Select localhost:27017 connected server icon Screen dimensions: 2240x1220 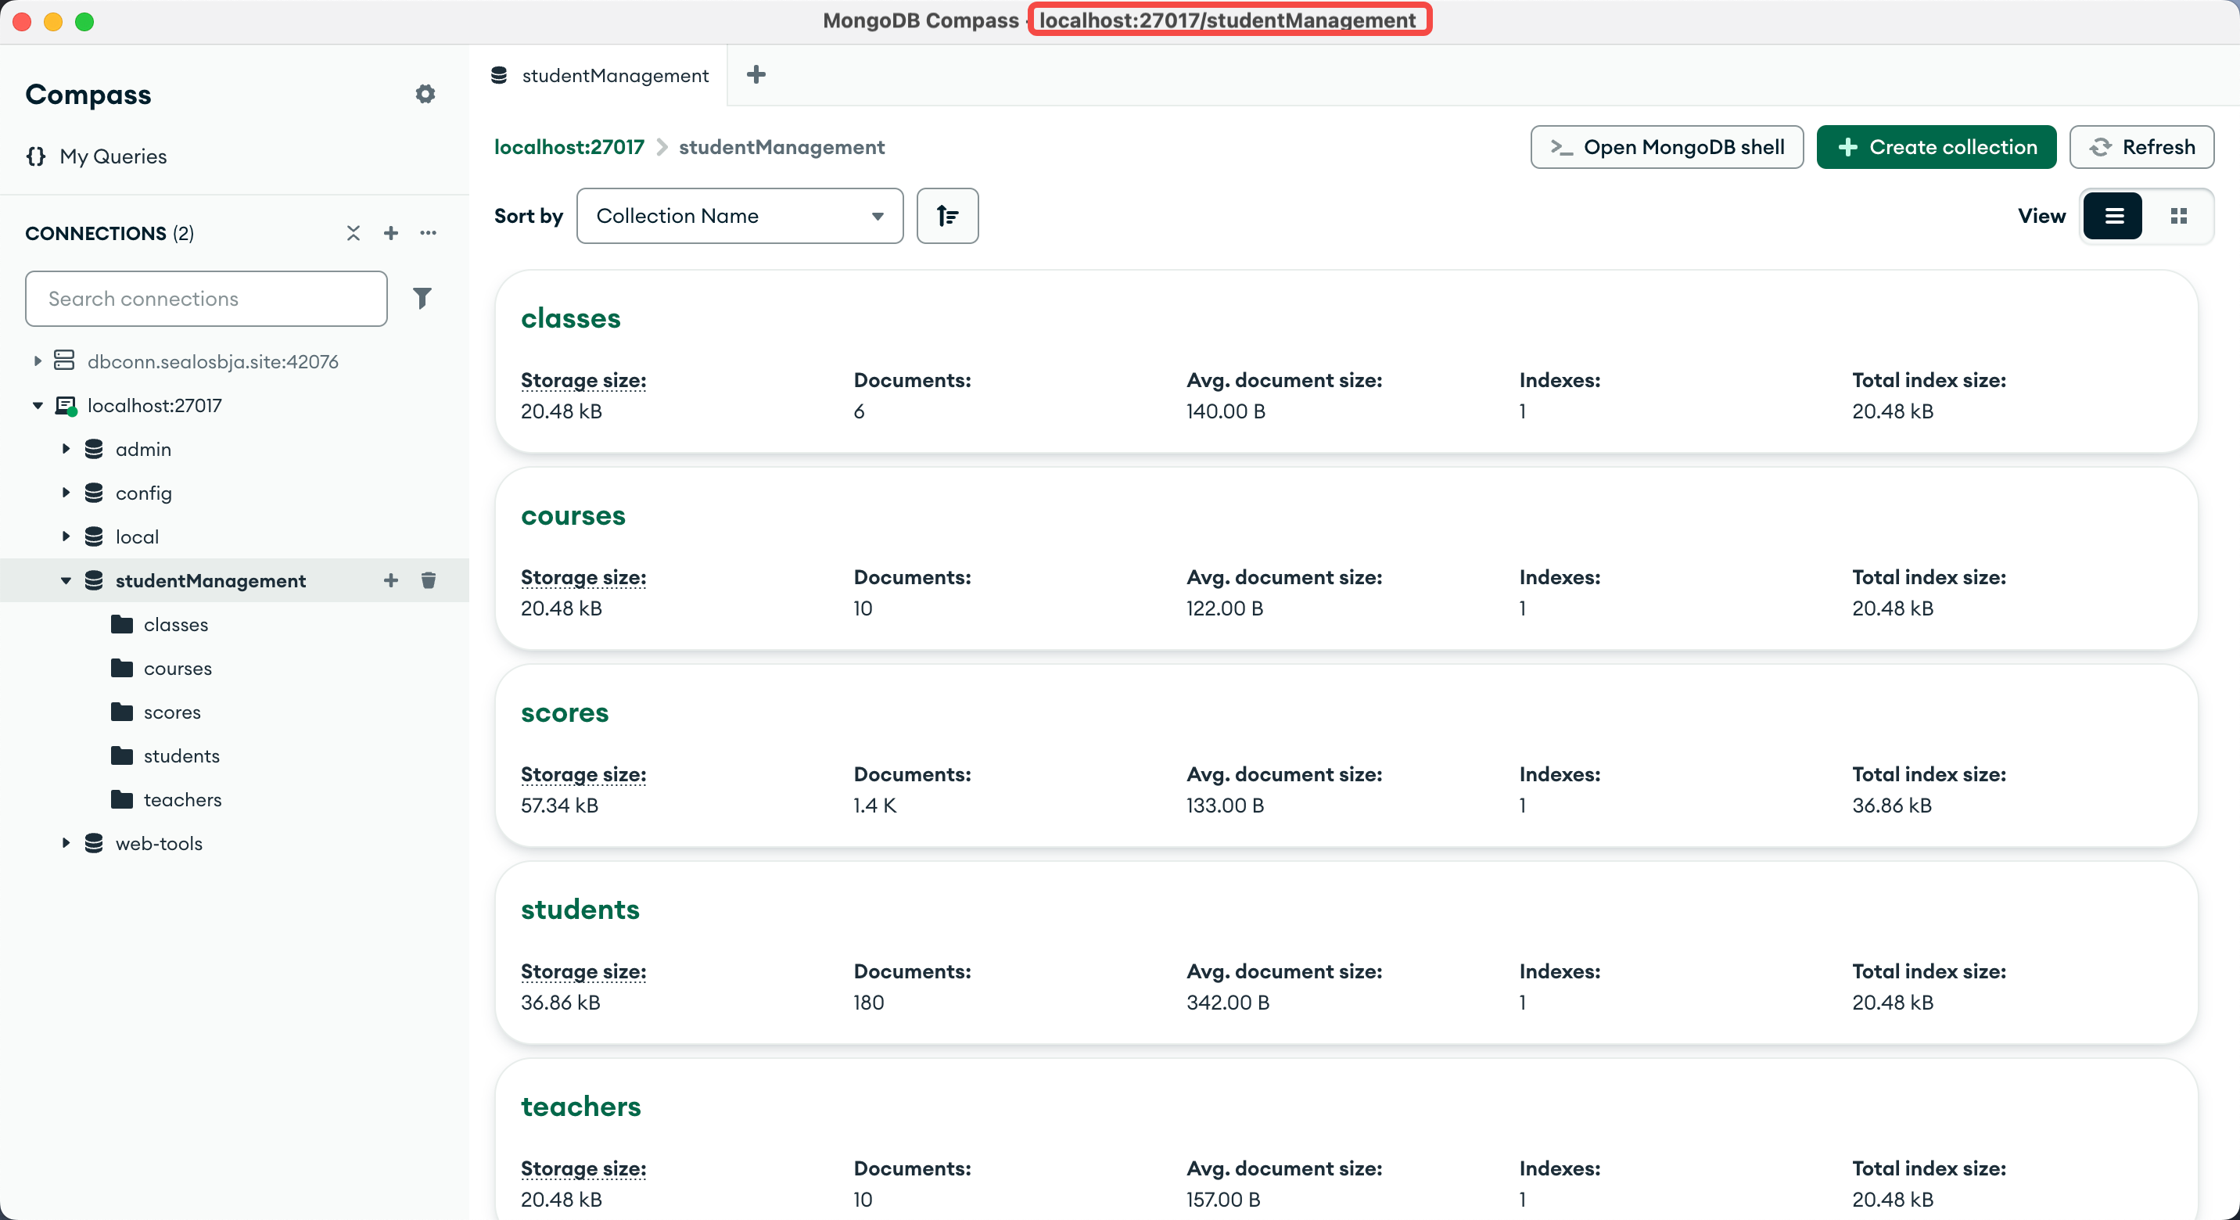pos(65,405)
